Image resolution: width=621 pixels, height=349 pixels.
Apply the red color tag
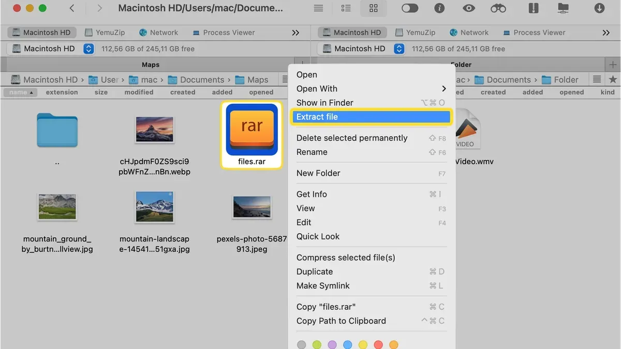pos(378,344)
